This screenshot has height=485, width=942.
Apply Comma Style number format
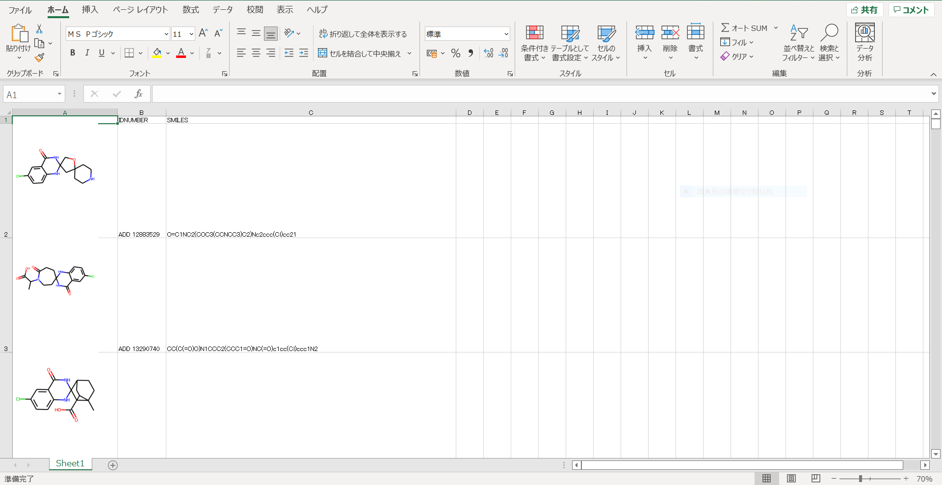pyautogui.click(x=471, y=53)
